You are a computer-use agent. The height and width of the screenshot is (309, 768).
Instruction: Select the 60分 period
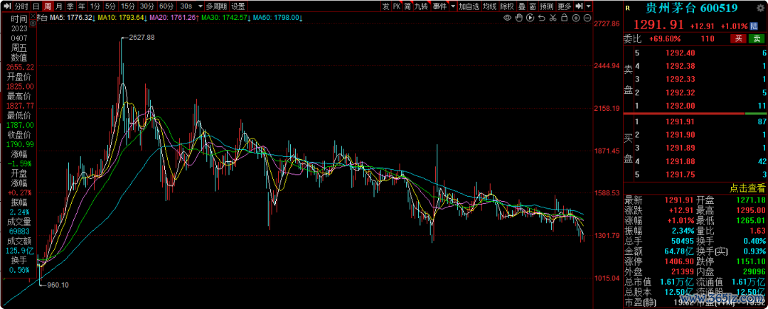(166, 6)
